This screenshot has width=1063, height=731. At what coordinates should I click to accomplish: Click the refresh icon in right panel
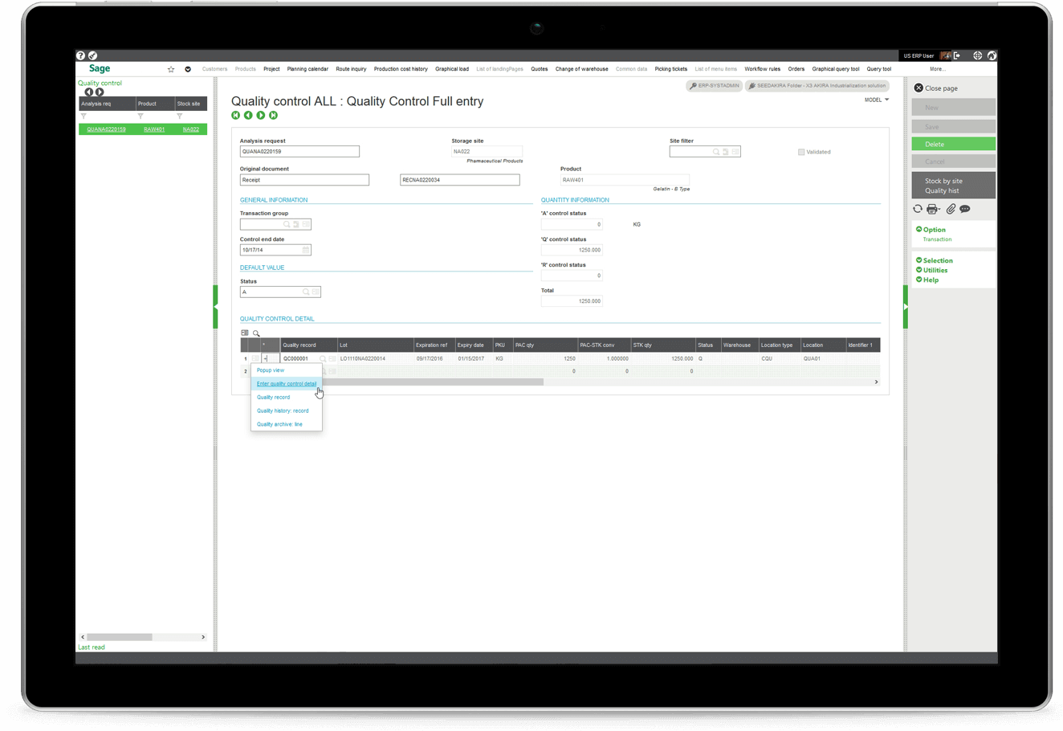(x=918, y=209)
